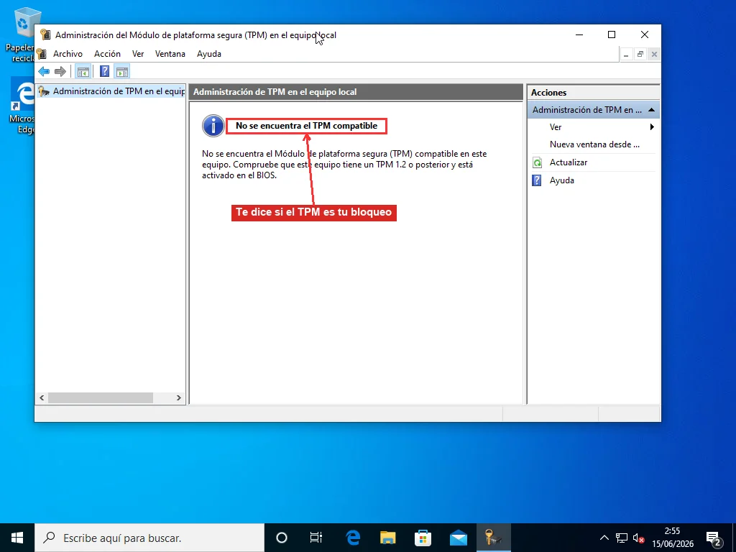Image resolution: width=736 pixels, height=552 pixels.
Task: Click the taskbar search box
Action: 149,538
